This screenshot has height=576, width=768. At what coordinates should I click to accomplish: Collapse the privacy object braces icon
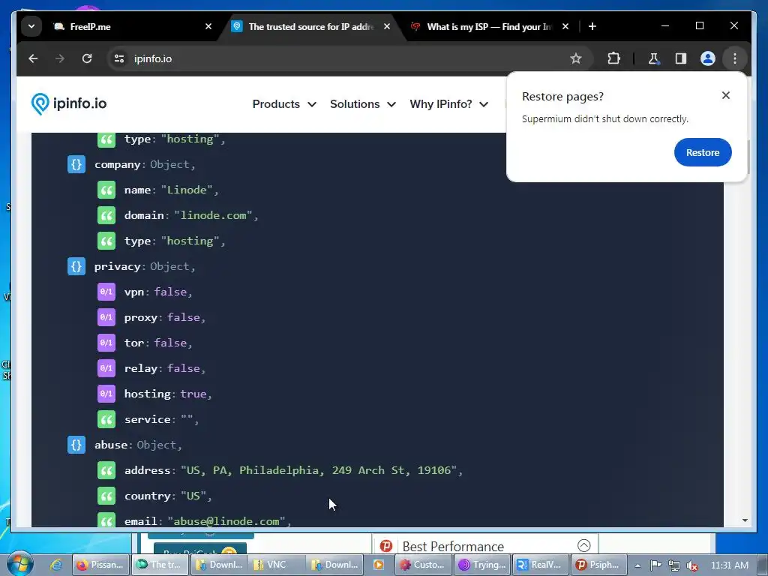coord(76,266)
